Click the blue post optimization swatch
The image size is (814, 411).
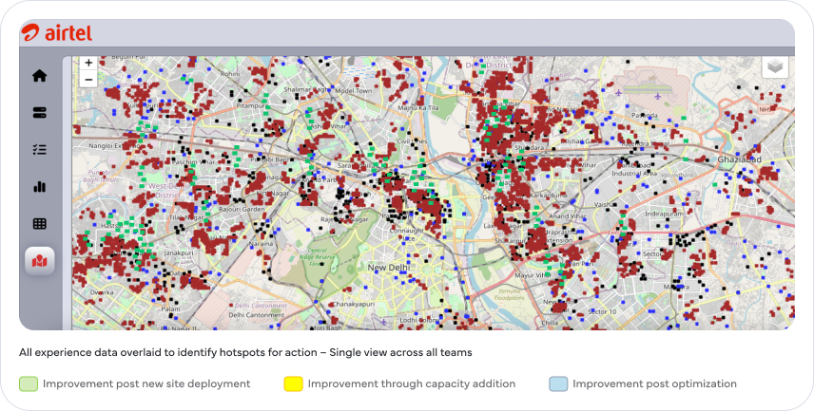[558, 384]
